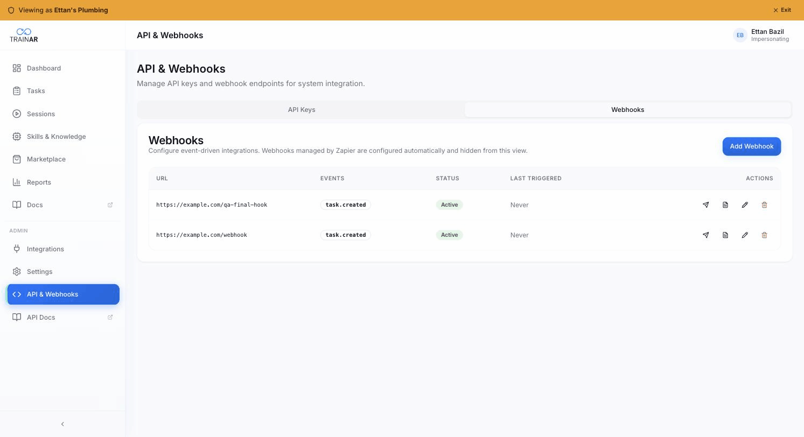Select the Webhooks tab

[628, 110]
